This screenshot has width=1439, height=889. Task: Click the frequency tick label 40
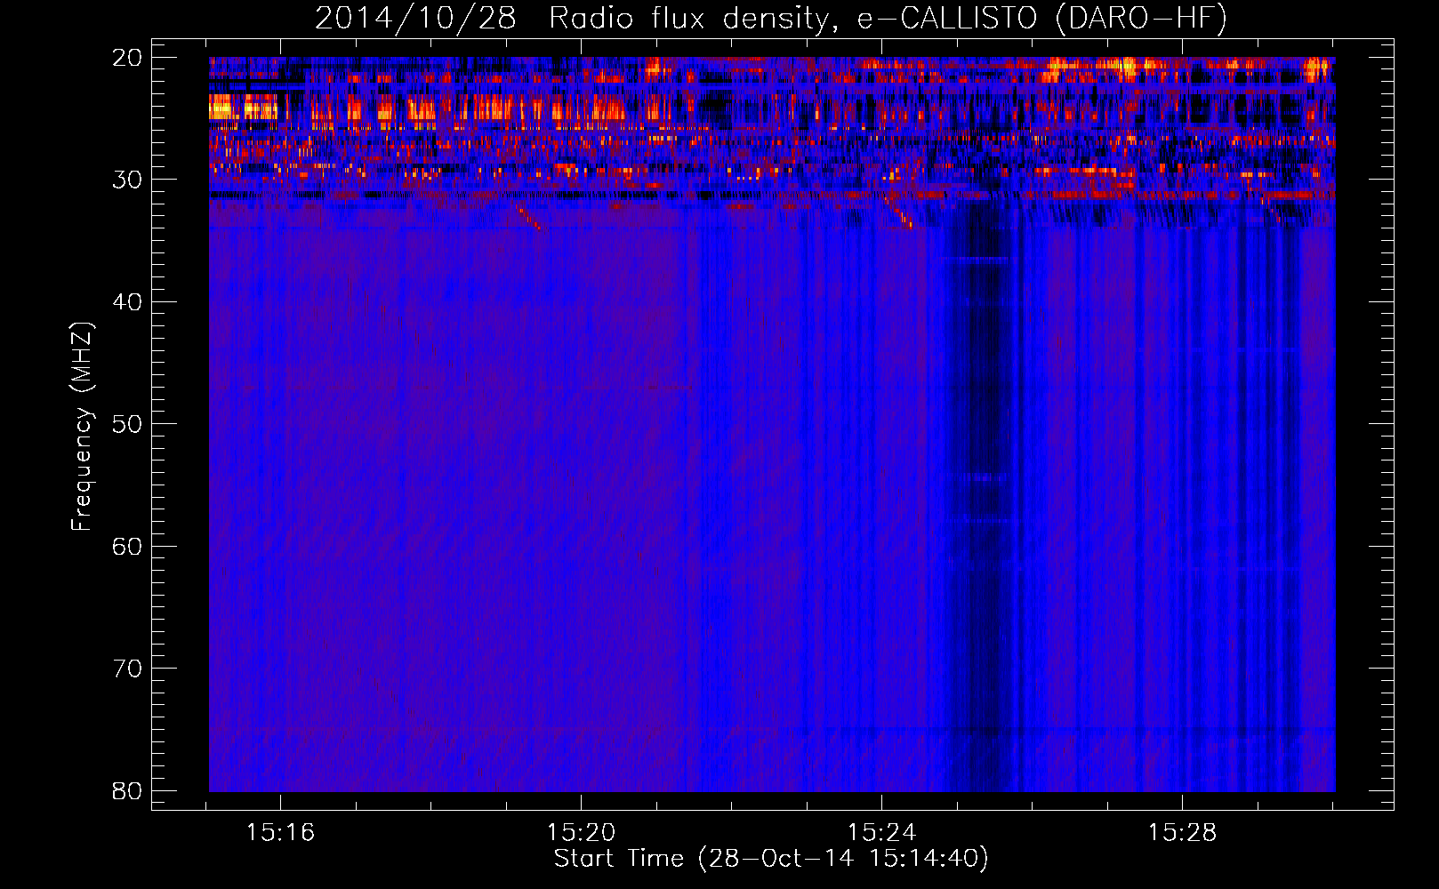127,302
